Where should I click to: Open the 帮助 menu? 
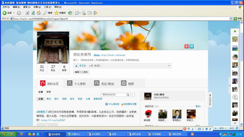pos(58,7)
